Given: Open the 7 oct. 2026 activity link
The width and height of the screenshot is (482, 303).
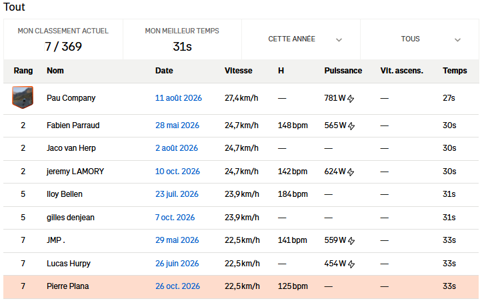Looking at the screenshot, I should click(175, 218).
